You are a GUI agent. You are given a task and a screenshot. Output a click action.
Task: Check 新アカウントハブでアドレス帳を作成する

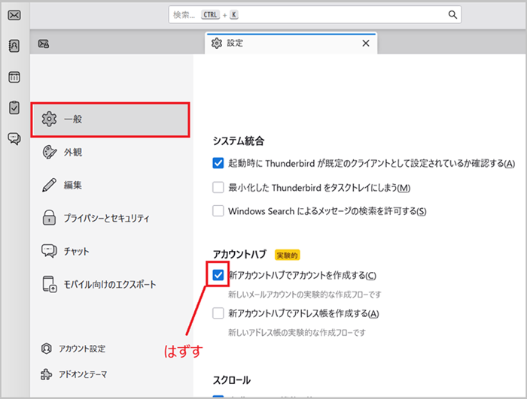218,313
